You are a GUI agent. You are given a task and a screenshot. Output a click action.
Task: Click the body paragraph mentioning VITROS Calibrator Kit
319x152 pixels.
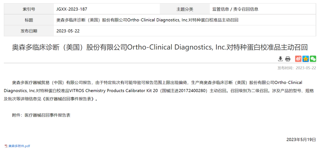click(159, 91)
